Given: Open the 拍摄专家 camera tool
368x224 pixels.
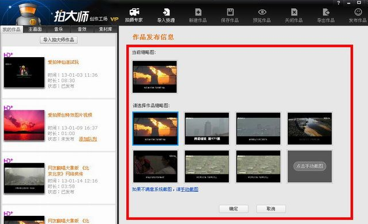Looking at the screenshot, I should 134,16.
